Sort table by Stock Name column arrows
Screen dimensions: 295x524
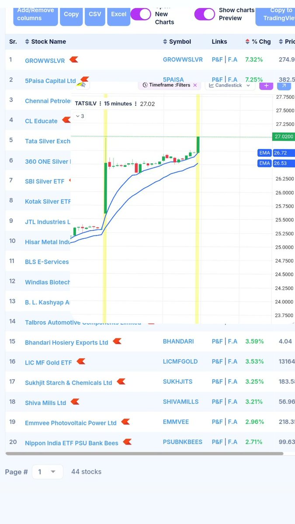coord(27,41)
